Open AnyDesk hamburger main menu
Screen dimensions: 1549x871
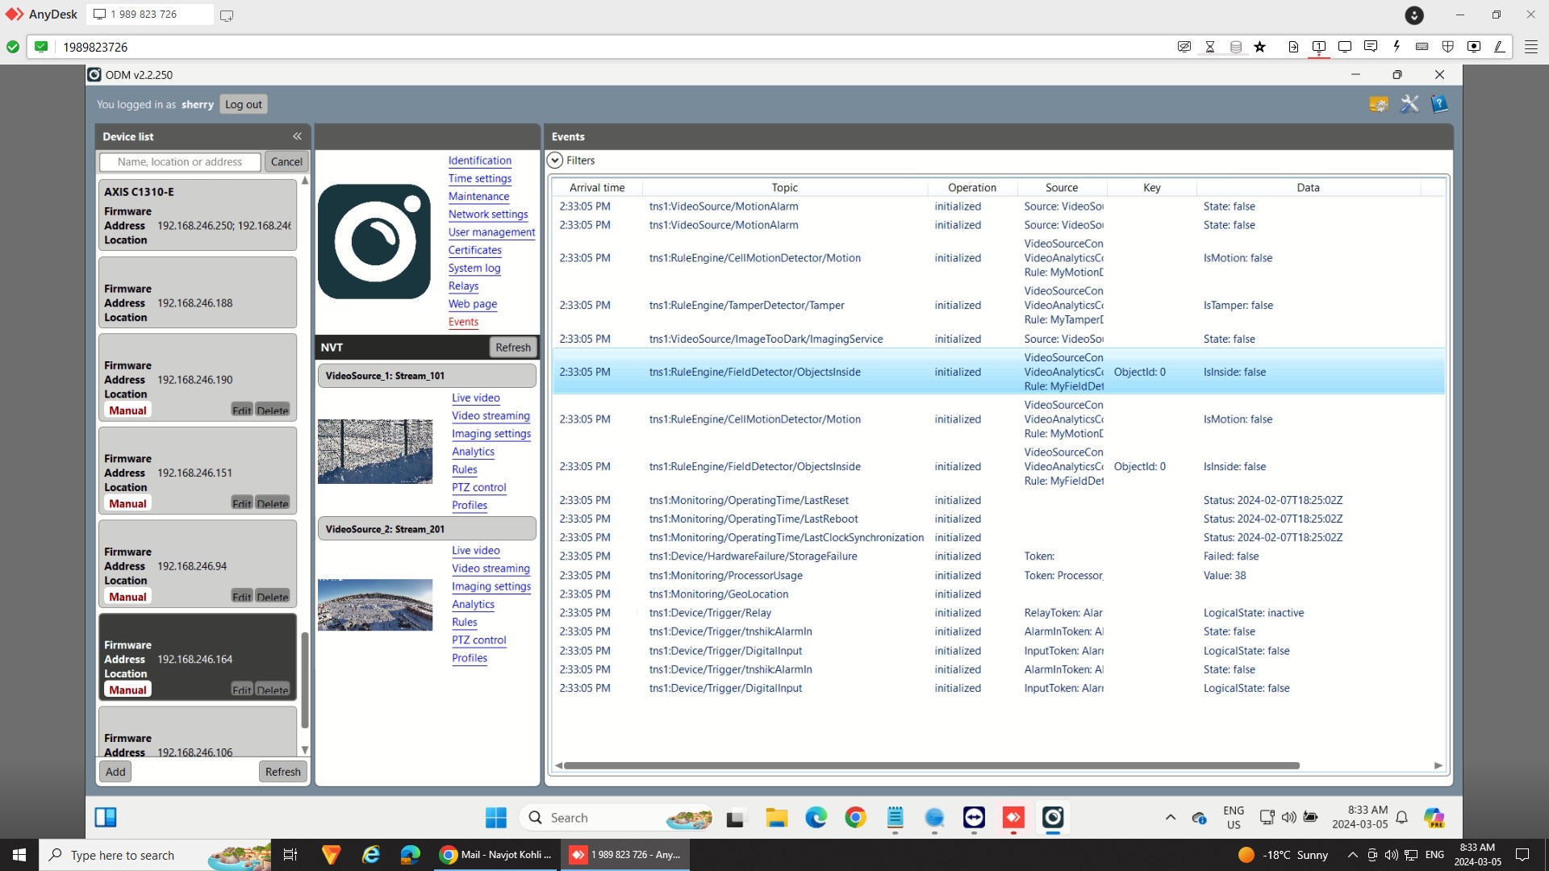1530,47
